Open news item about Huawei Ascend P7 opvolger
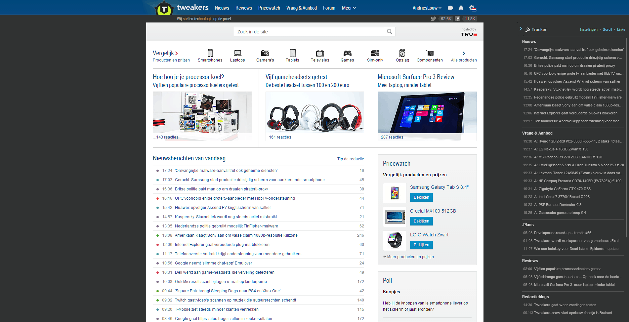 coord(223,208)
